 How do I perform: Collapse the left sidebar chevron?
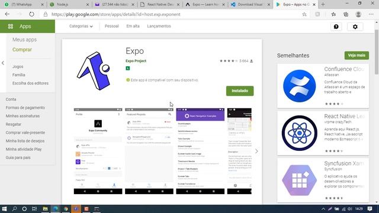click(3, 63)
